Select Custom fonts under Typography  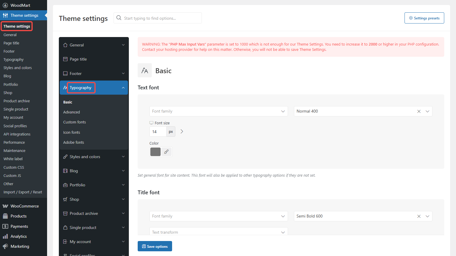click(x=74, y=122)
